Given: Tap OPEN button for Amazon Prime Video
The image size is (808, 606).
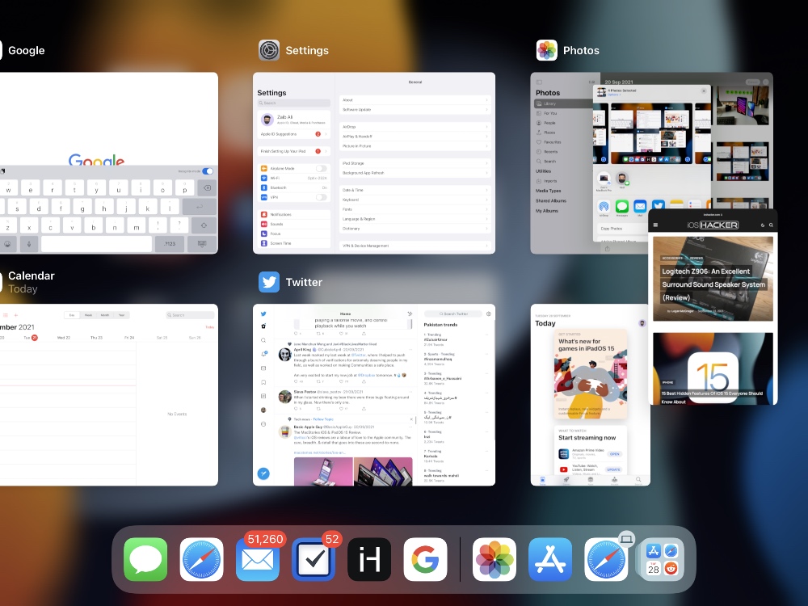Looking at the screenshot, I should click(x=614, y=454).
